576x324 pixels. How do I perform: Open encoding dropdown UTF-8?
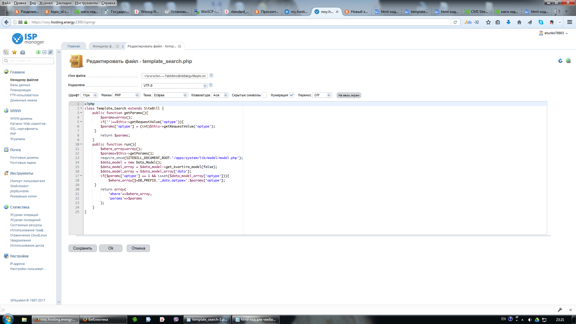point(174,85)
